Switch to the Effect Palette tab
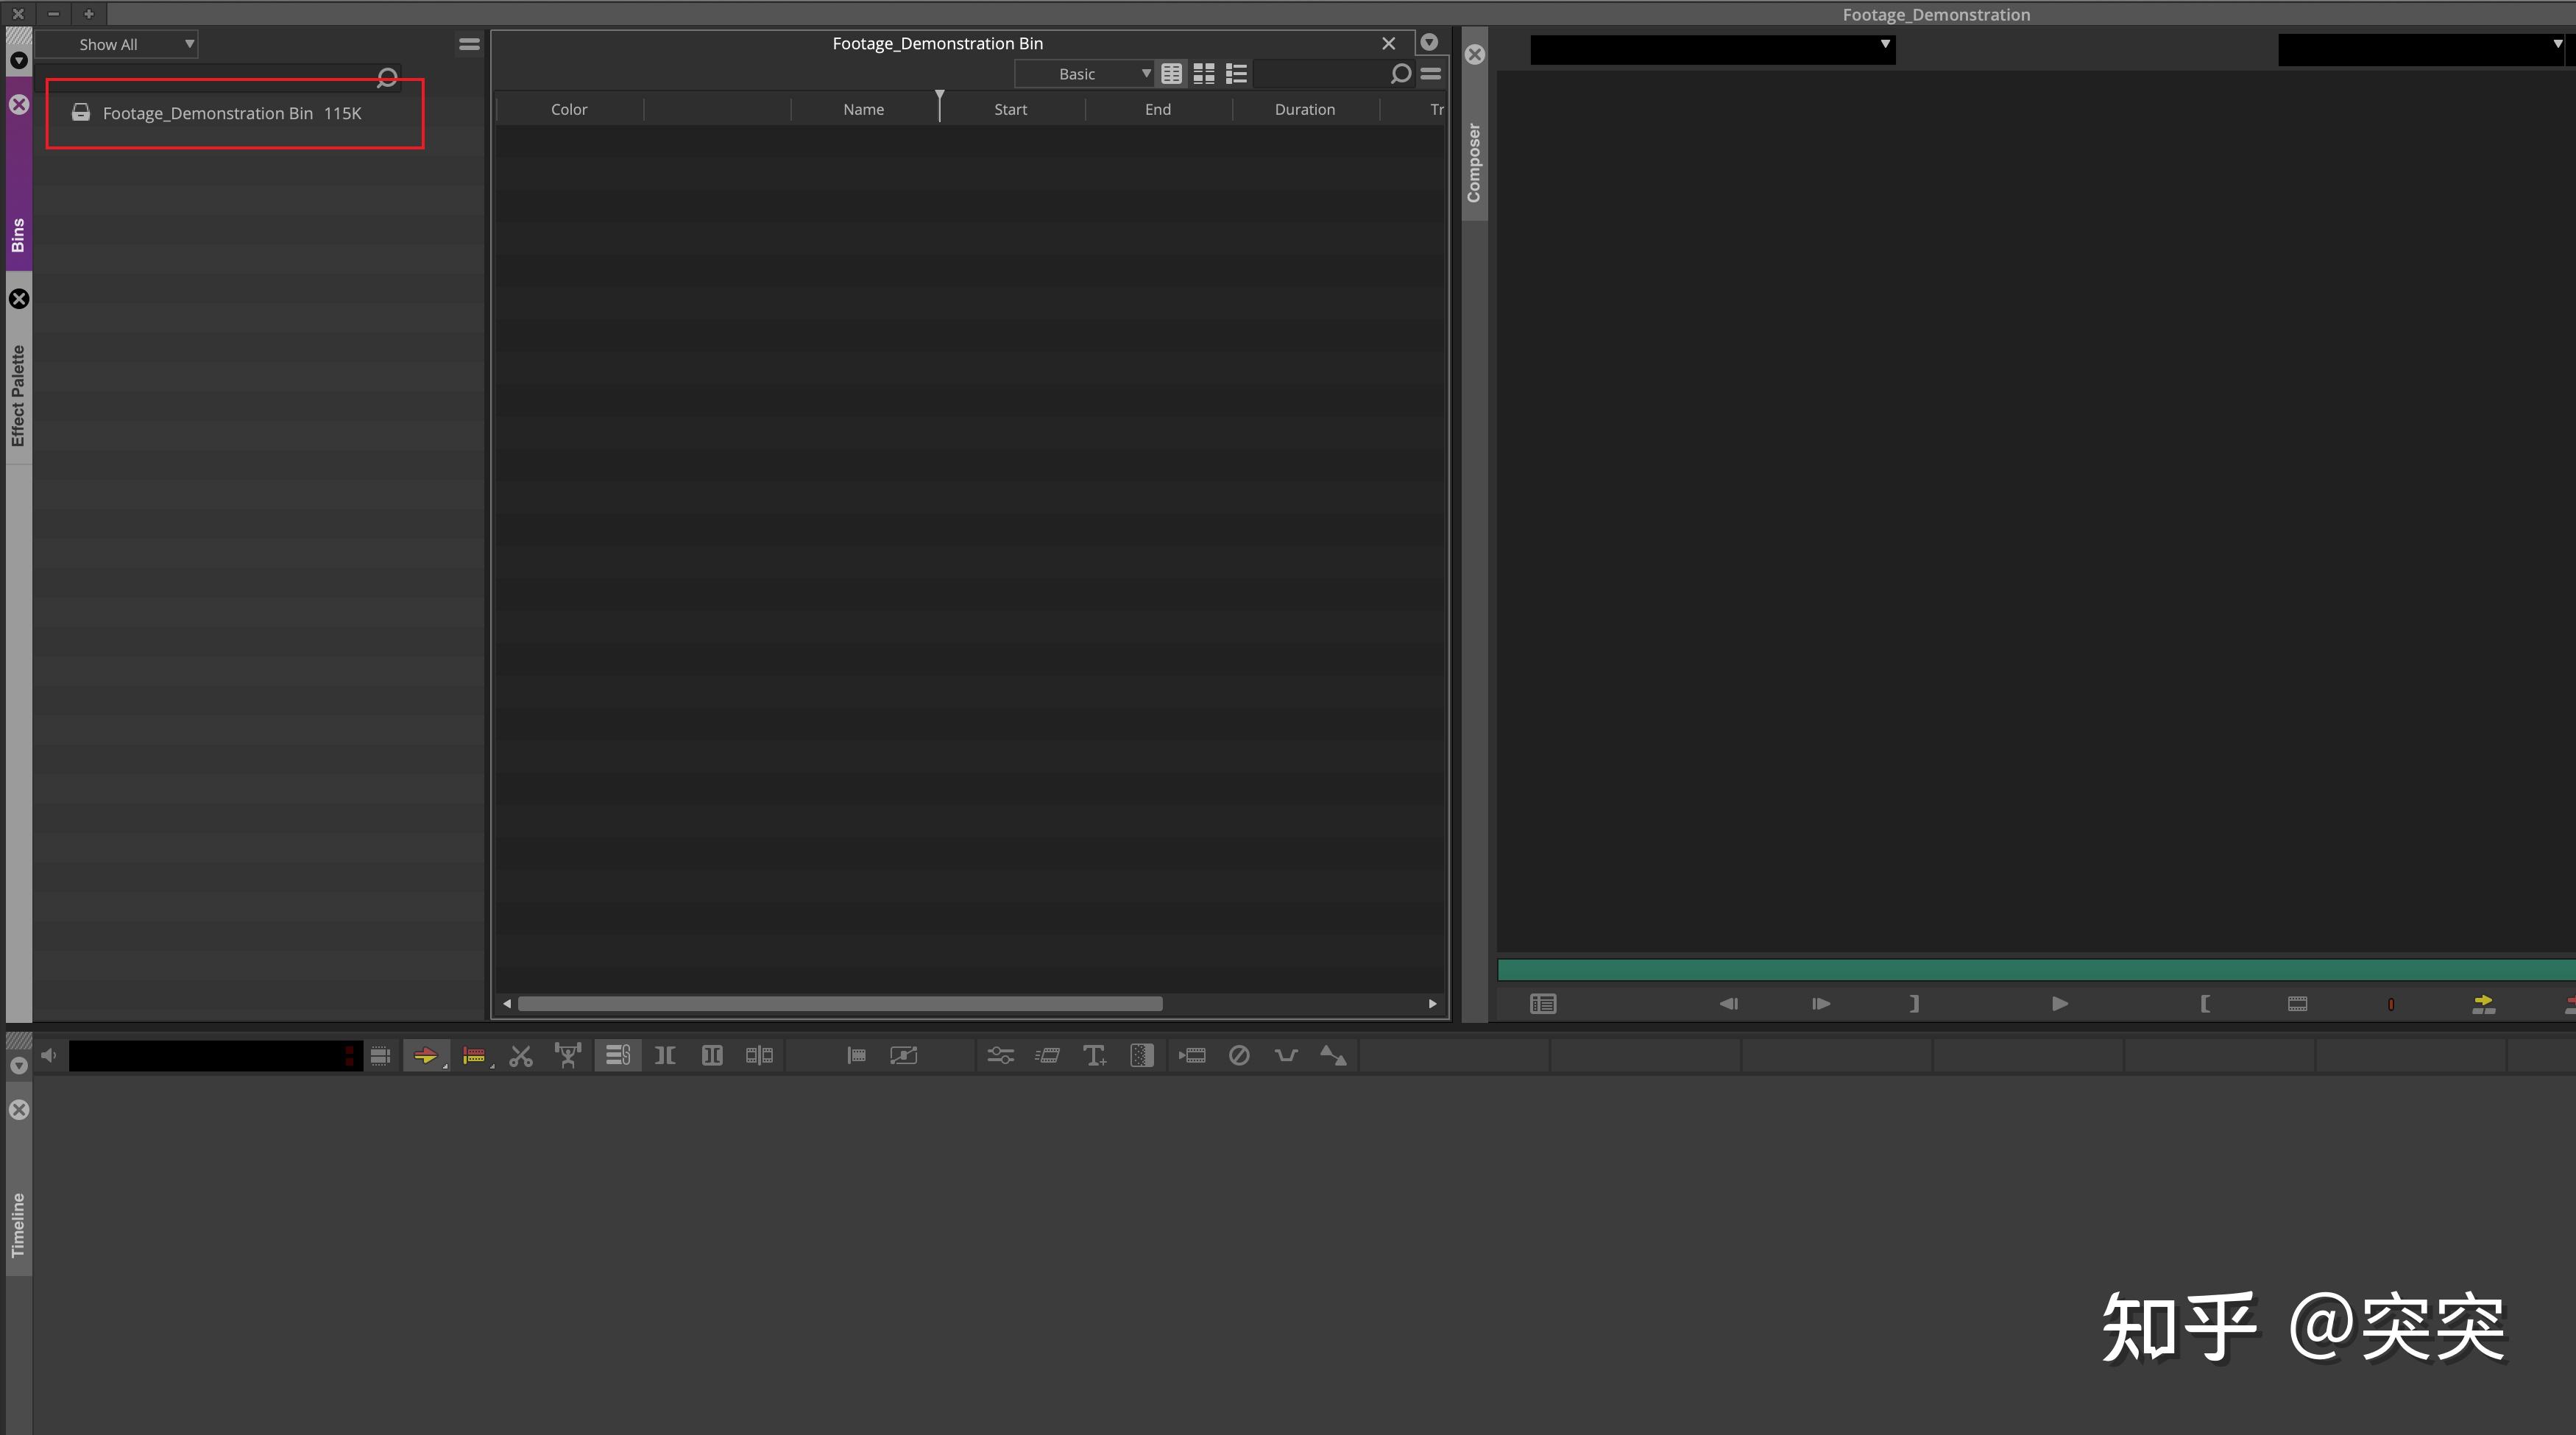This screenshot has width=2576, height=1435. [18, 395]
